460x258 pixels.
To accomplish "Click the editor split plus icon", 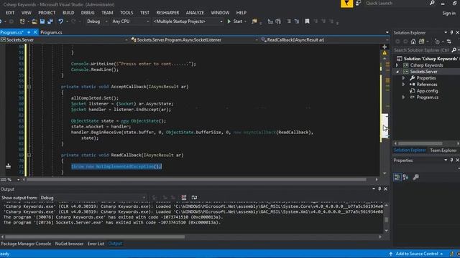I will (x=385, y=47).
